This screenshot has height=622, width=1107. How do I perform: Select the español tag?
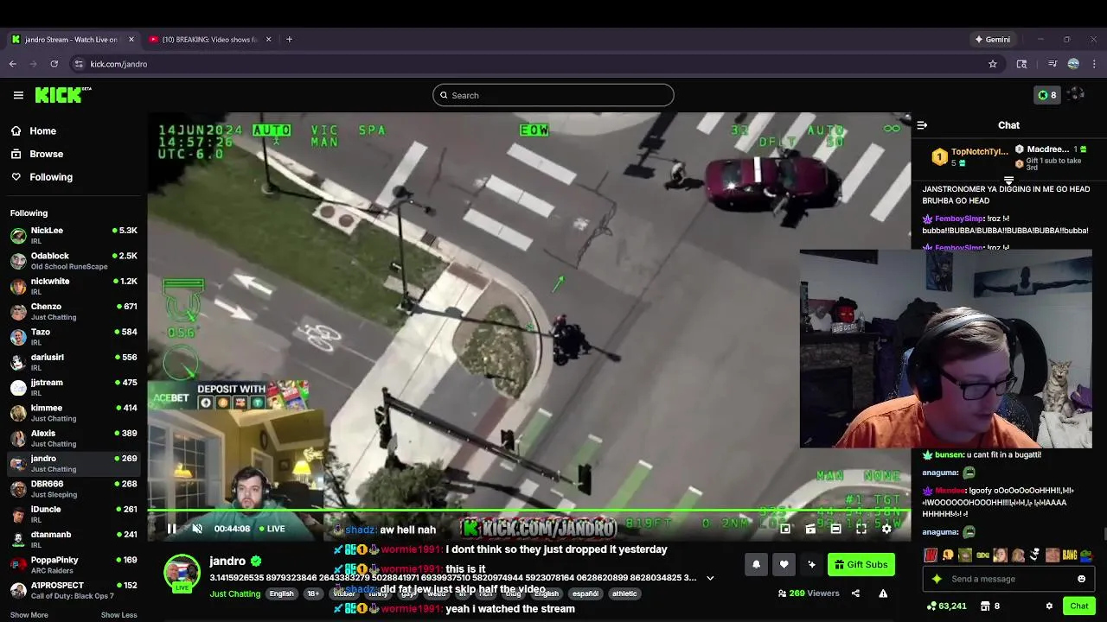pos(585,594)
